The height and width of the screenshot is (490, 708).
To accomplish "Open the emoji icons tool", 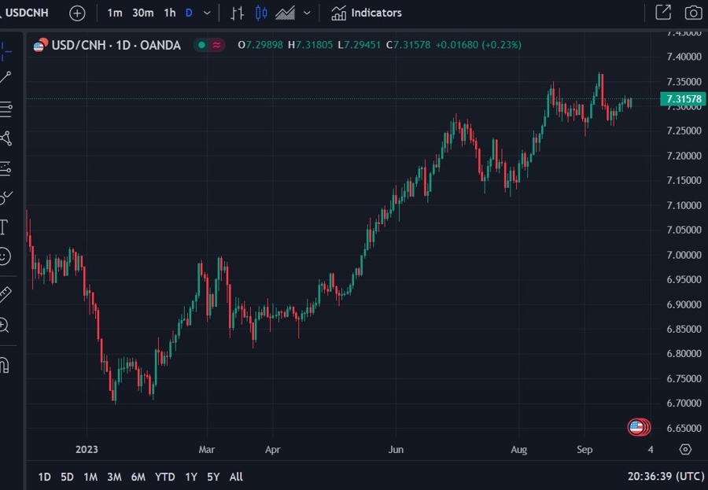I will pyautogui.click(x=5, y=256).
